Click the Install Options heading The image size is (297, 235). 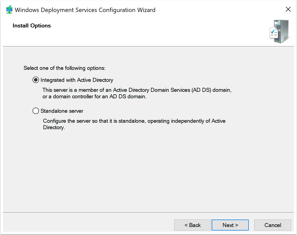pyautogui.click(x=31, y=25)
